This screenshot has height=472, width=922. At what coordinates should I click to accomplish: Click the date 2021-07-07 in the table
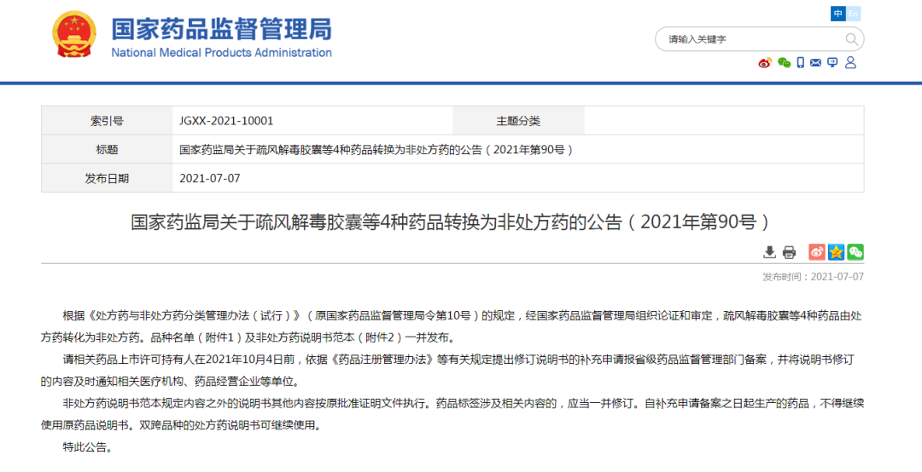click(x=210, y=178)
